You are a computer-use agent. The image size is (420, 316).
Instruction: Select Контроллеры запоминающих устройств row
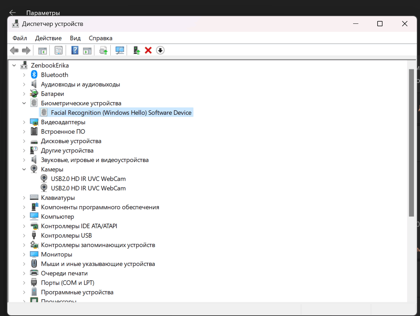point(98,245)
